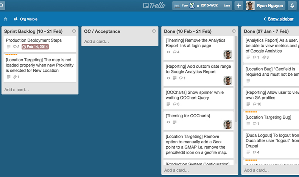Click the eye icon on Reporting custom date range card

[x=168, y=78]
